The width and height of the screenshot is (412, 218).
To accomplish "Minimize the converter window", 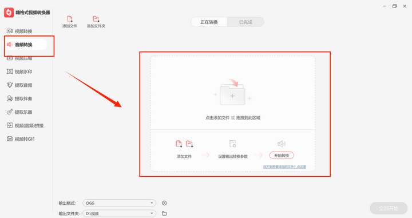I will tap(385, 6).
